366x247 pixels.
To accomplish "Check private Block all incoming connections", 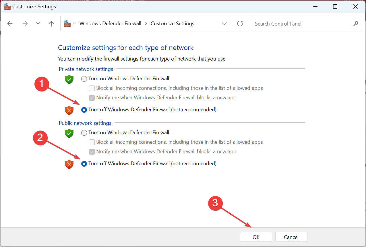I will pyautogui.click(x=92, y=88).
